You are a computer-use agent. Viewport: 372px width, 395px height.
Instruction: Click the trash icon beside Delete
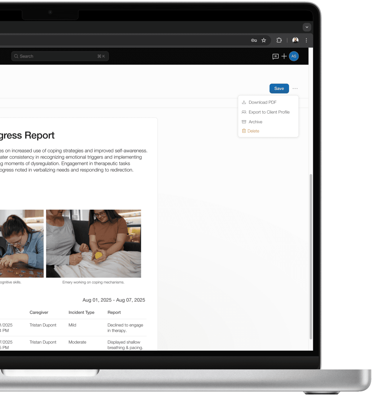click(244, 131)
